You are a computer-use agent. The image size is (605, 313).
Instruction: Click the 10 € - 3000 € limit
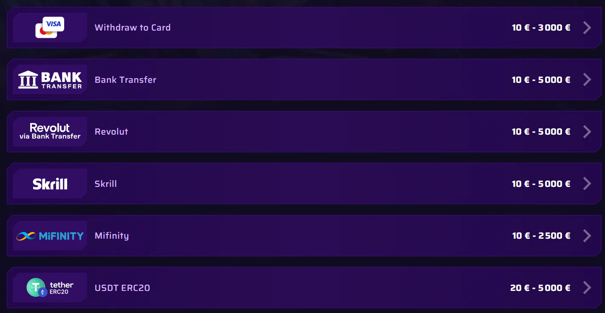[x=541, y=28]
